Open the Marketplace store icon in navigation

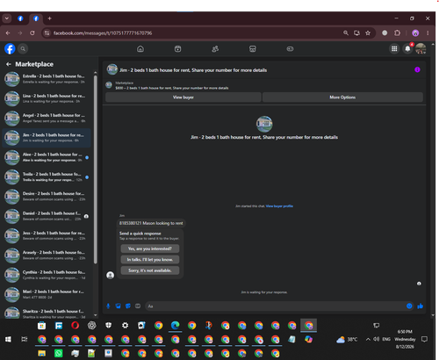tap(253, 49)
